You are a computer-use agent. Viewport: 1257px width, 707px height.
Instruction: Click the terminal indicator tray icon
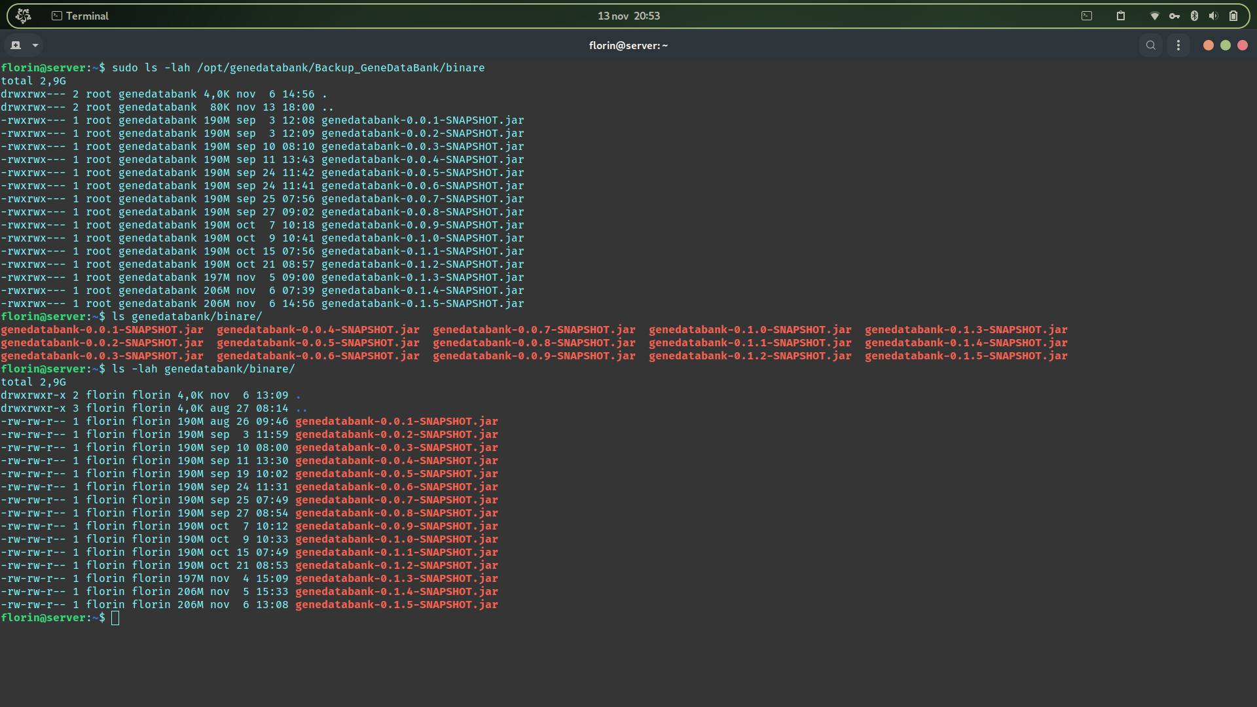click(1087, 16)
